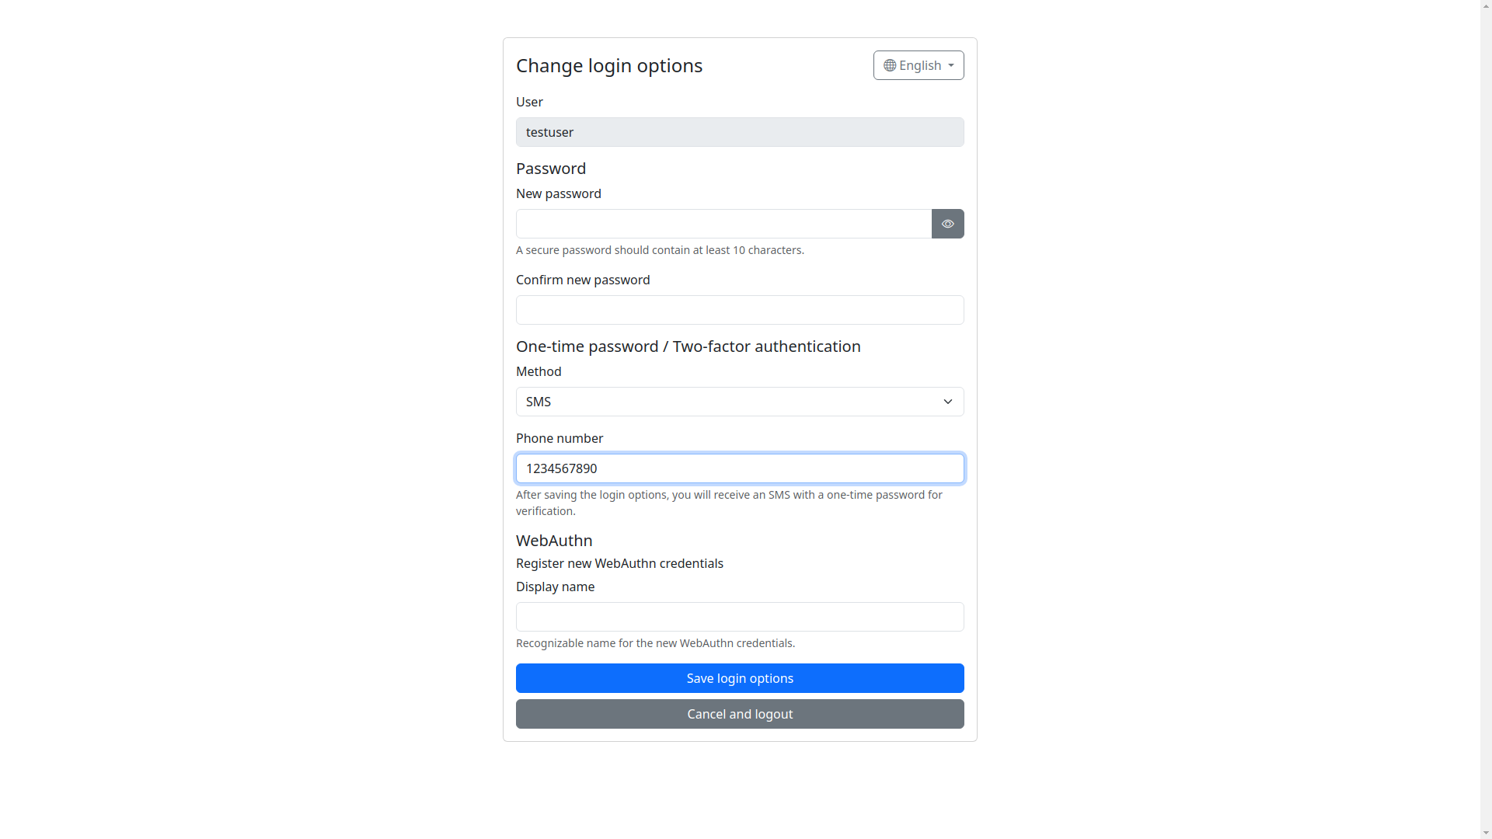Select the Password section heading

(x=551, y=169)
